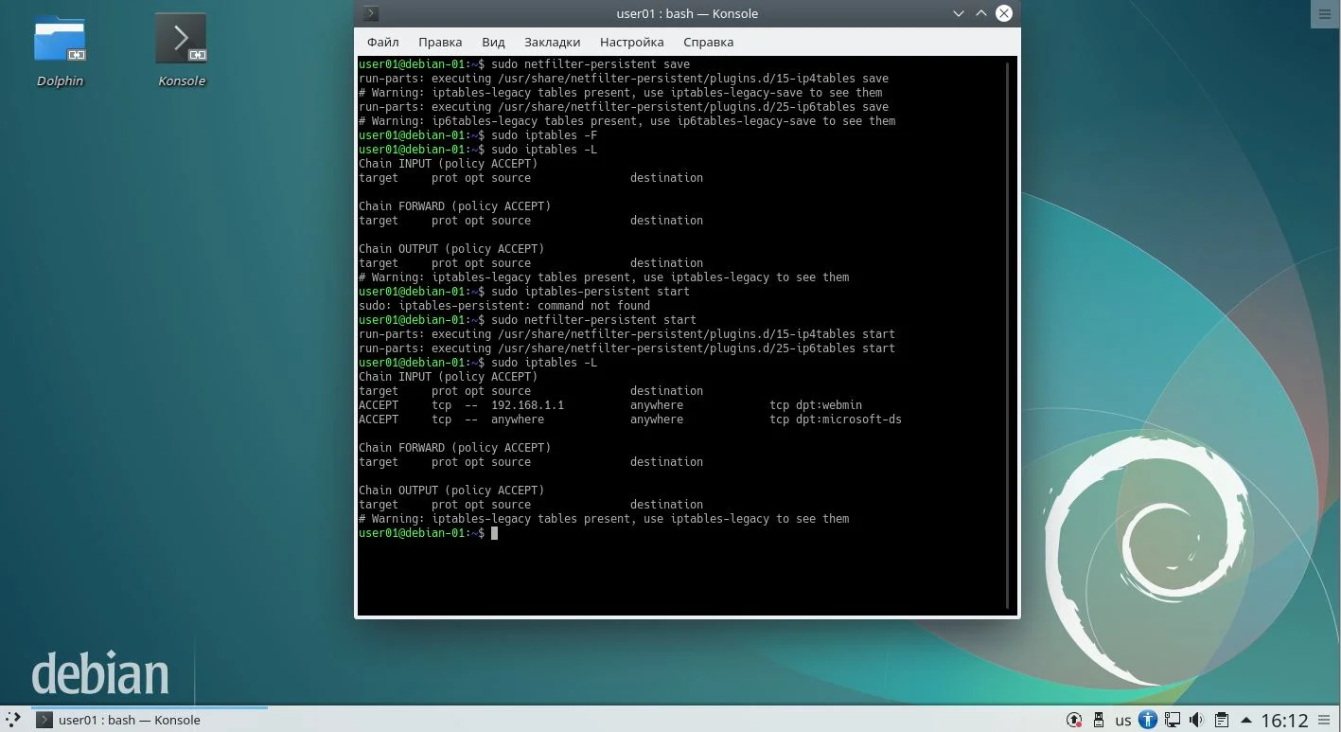This screenshot has height=732, width=1341.
Task: Open the Закладки menu
Action: [x=552, y=42]
